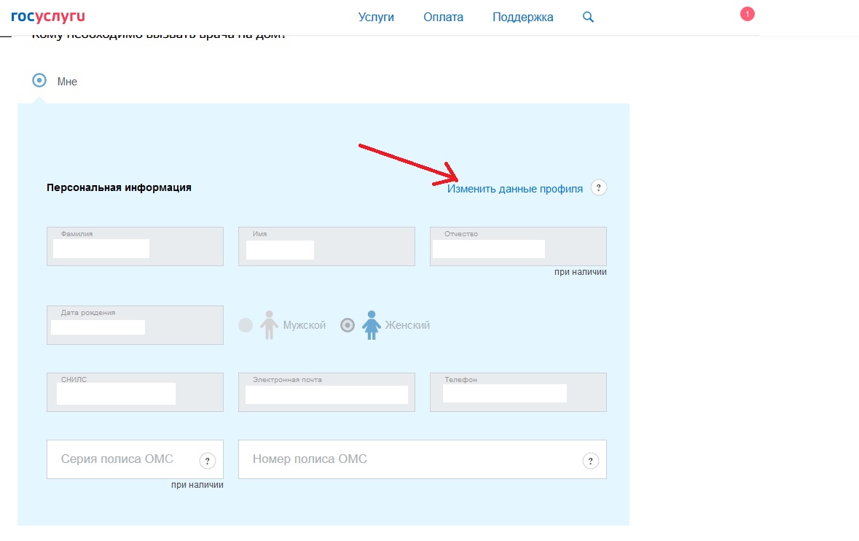Click the red notification badge
This screenshot has height=541, width=859.
pos(747,14)
